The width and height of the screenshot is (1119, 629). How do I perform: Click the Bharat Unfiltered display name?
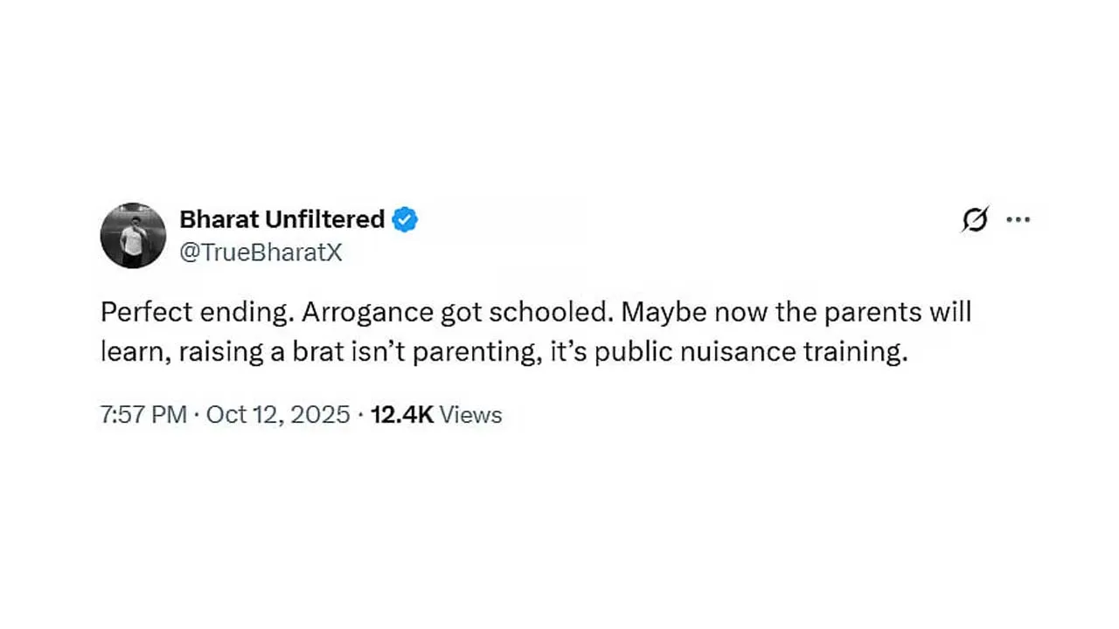(x=281, y=219)
